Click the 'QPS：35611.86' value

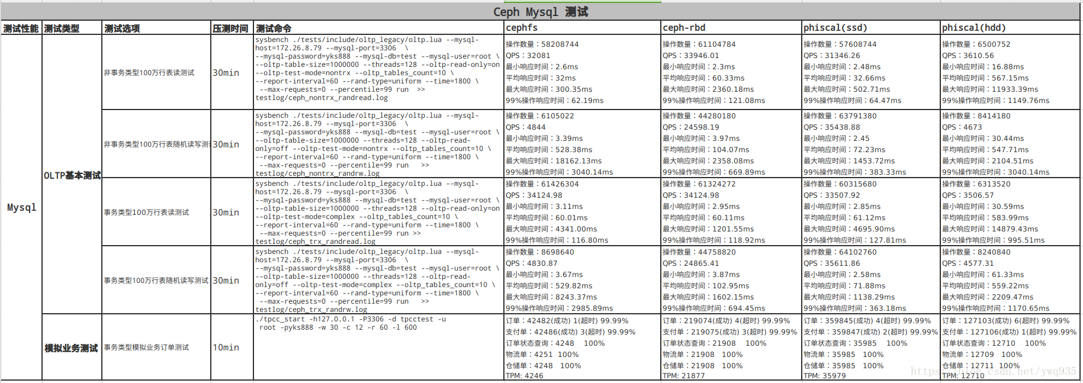click(832, 263)
